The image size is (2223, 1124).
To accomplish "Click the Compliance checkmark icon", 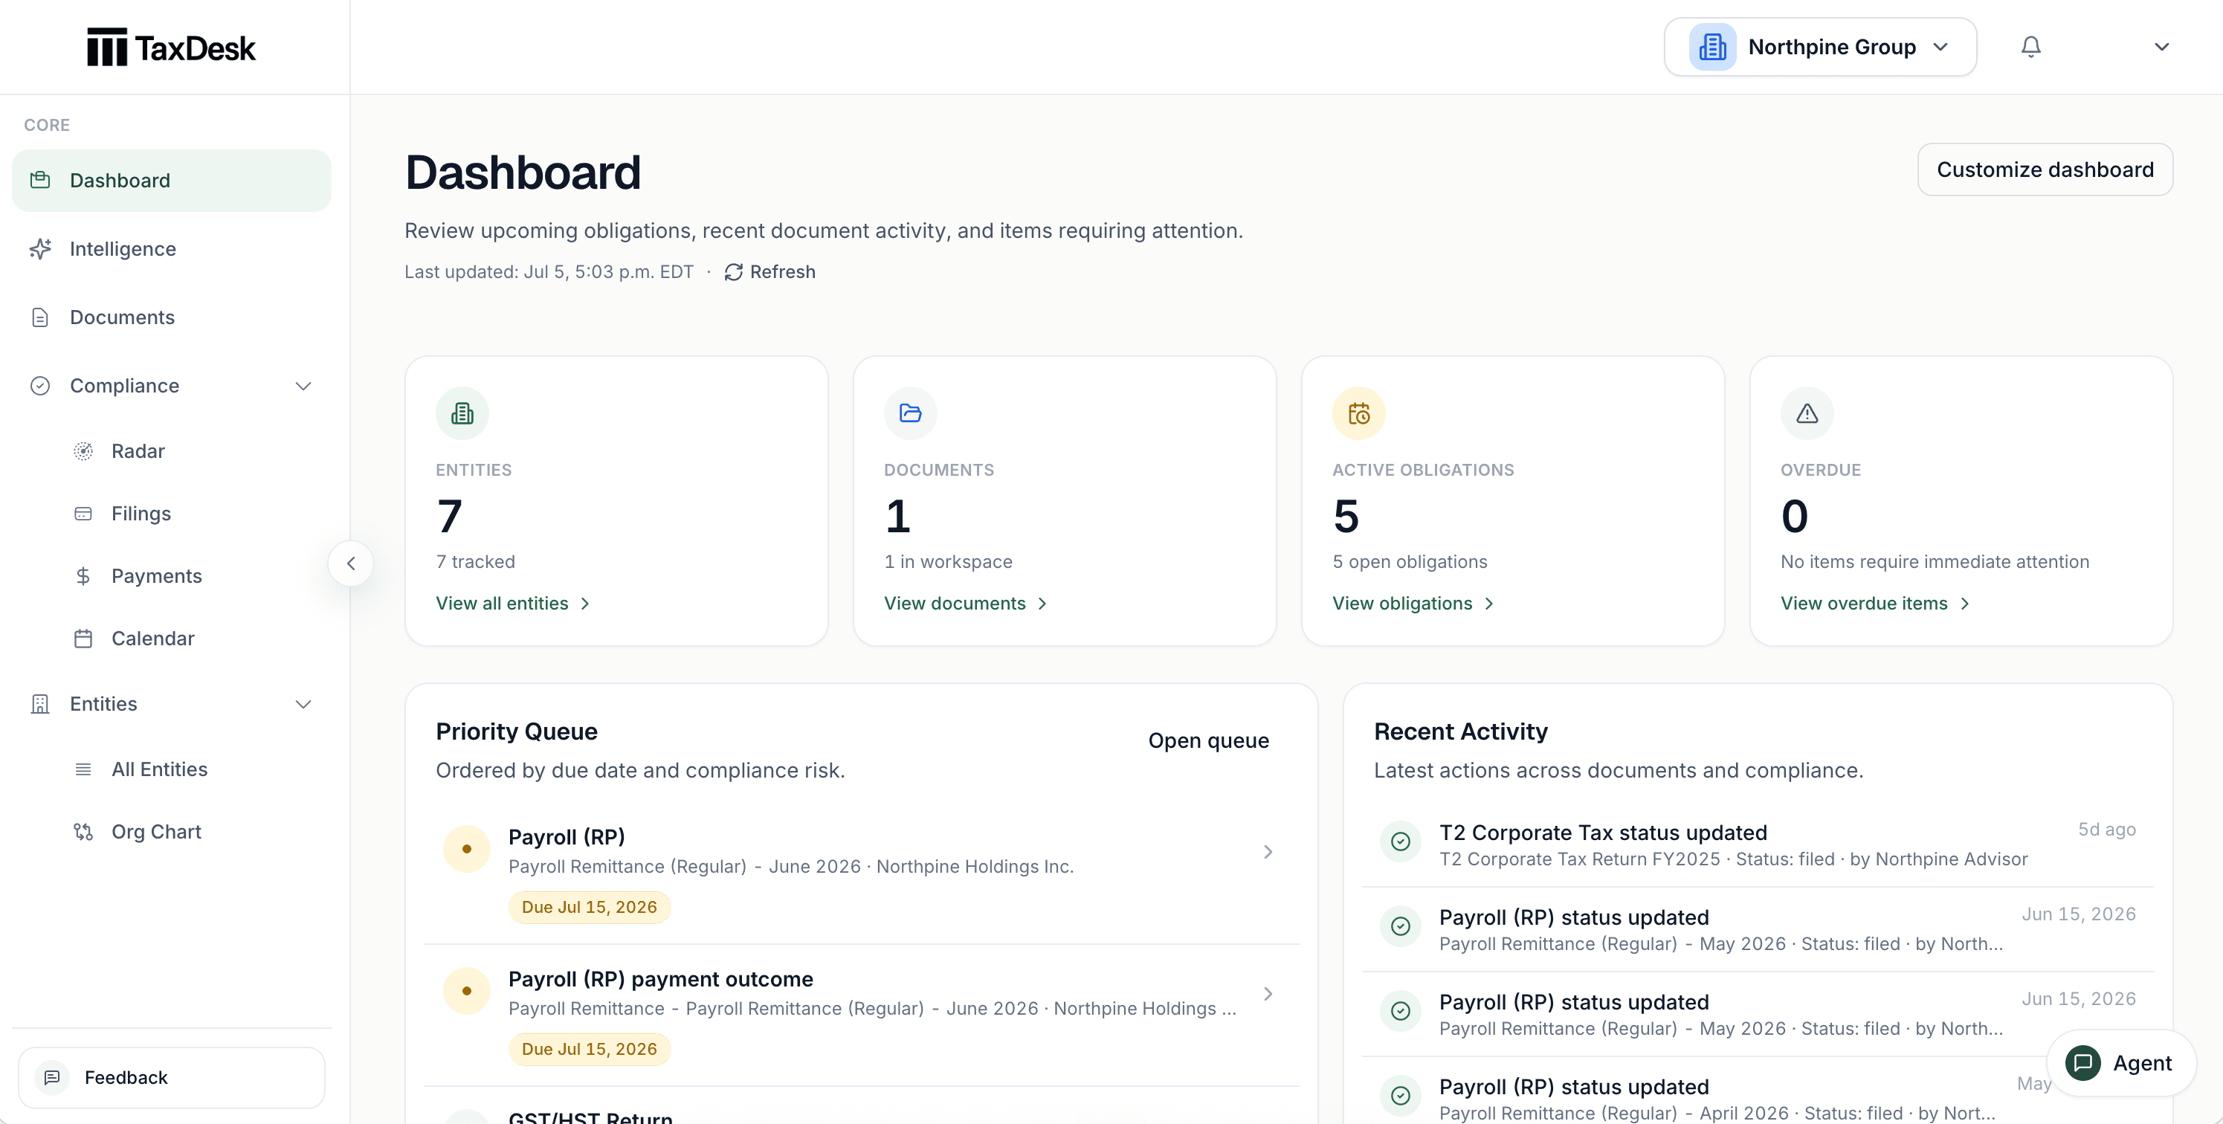I will coord(41,386).
